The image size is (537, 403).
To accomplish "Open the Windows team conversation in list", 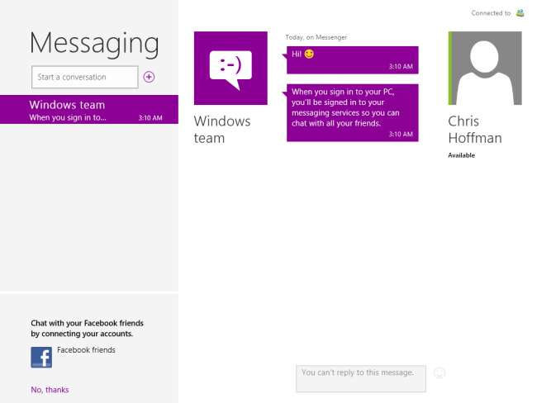I will (89, 110).
